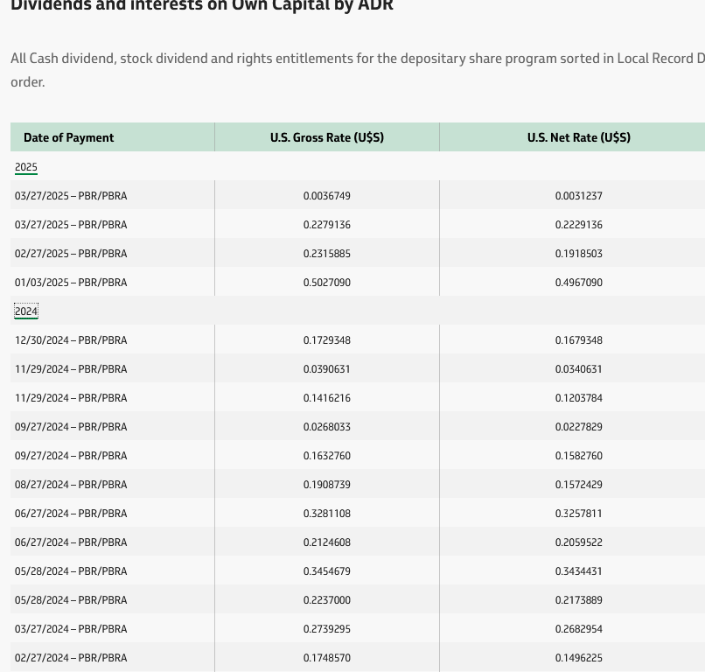Image resolution: width=705 pixels, height=672 pixels.
Task: Select net rate value 0.0227829
Action: pos(579,426)
